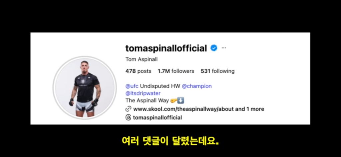Click the Tom Aspinall display name
The image size is (341, 157).
pyautogui.click(x=142, y=59)
